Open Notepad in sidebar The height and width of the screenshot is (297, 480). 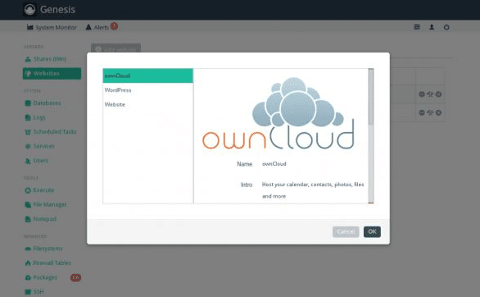(41, 219)
